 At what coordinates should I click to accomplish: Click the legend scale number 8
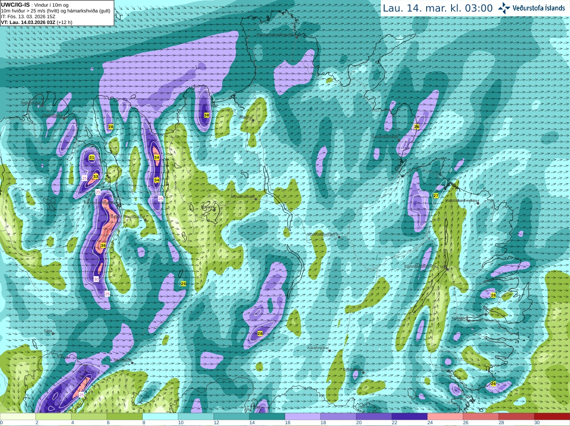[x=144, y=423]
